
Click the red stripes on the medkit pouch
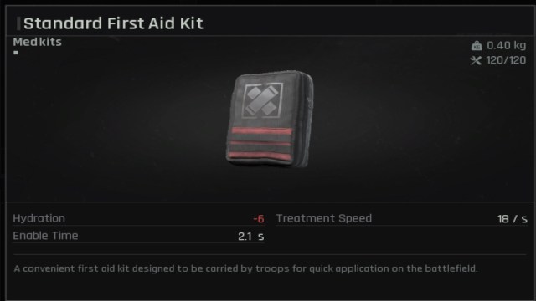[260, 143]
